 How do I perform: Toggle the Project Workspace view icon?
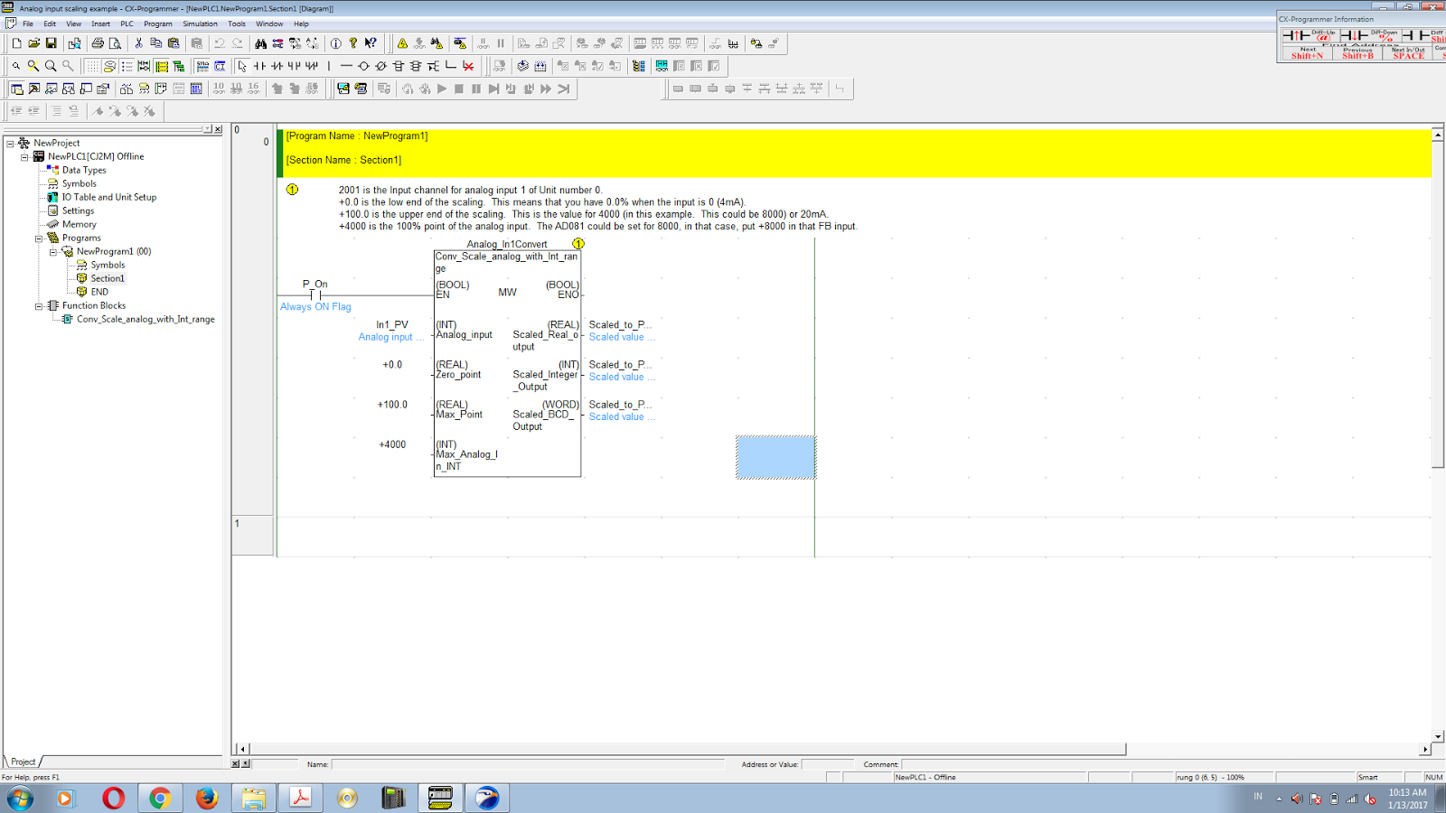tap(17, 89)
